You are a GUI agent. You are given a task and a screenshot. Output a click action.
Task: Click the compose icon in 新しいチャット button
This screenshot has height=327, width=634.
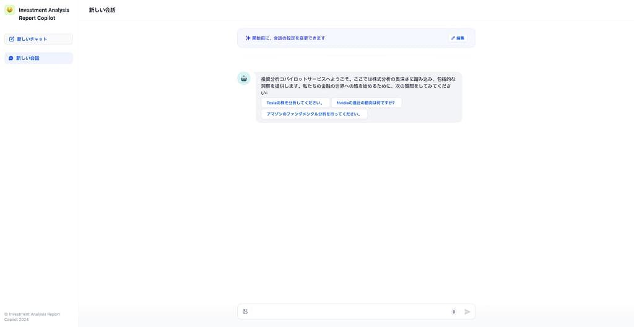tap(12, 39)
